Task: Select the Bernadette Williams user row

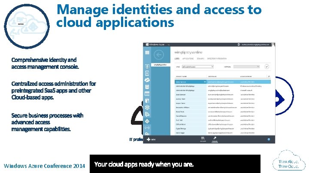Action: click(x=223, y=108)
